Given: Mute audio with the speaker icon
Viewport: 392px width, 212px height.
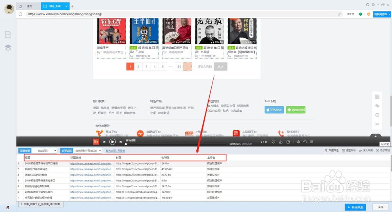Looking at the screenshot, I should click(x=298, y=142).
